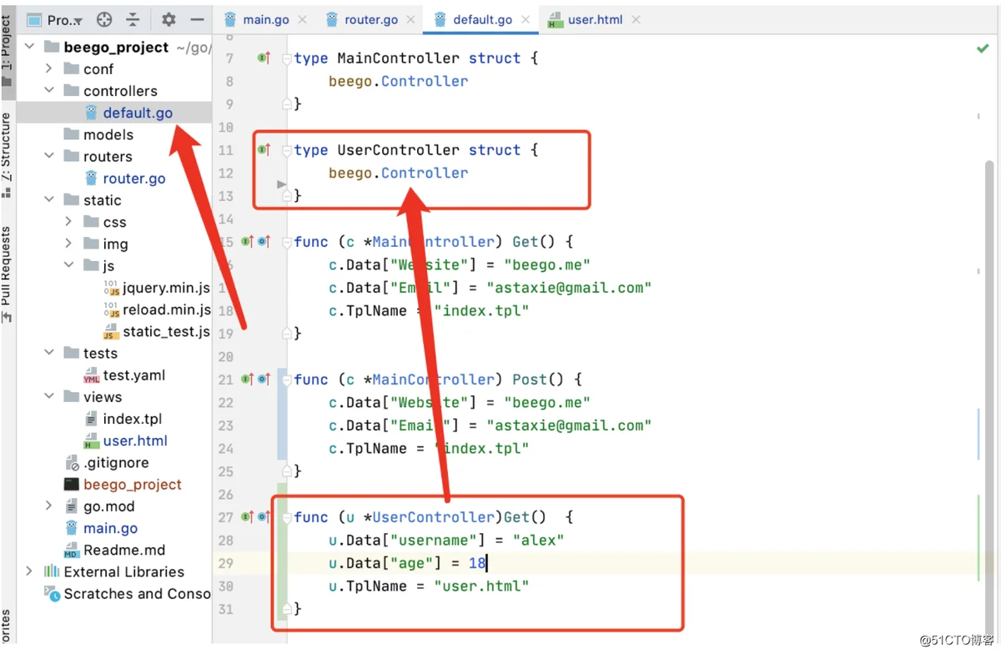Collapse the static folder

pyautogui.click(x=49, y=199)
